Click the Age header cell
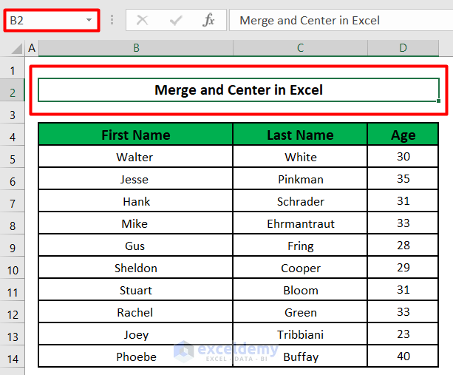 [403, 135]
